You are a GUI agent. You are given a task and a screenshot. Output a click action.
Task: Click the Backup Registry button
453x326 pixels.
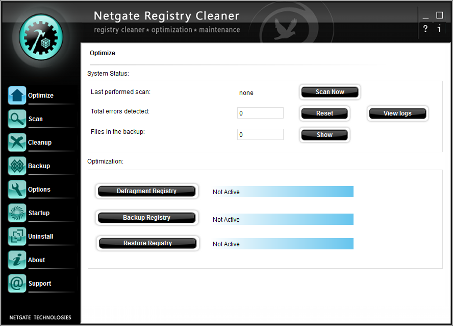[x=147, y=218]
